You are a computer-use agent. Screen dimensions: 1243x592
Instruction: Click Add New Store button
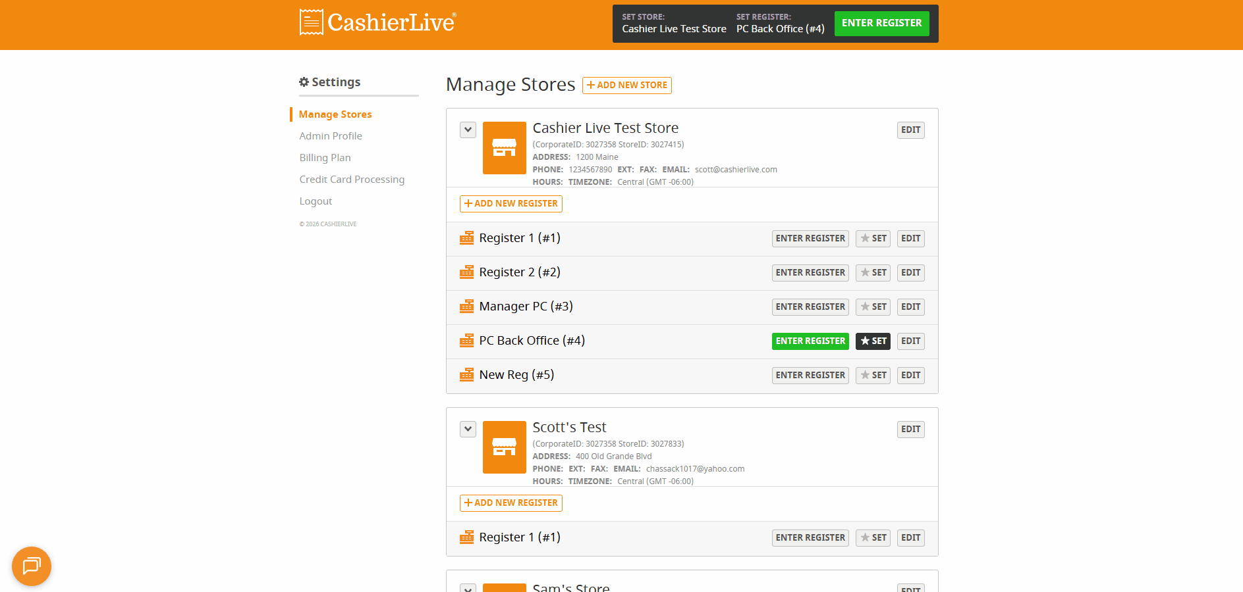[627, 86]
